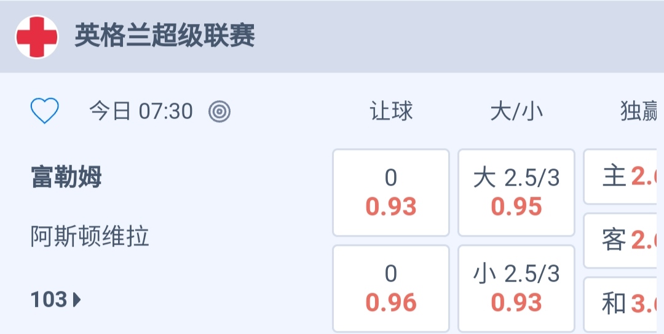
Task: Select Aston Villa handicap 0 odds 0.96
Action: coord(391,288)
